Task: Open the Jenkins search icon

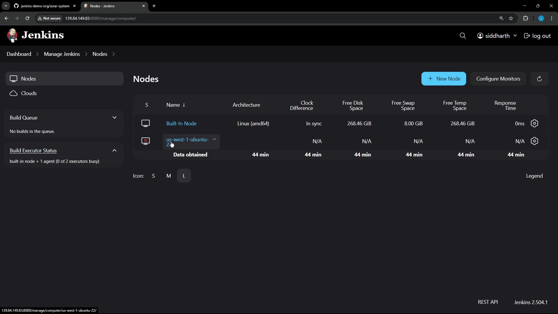Action: click(463, 36)
